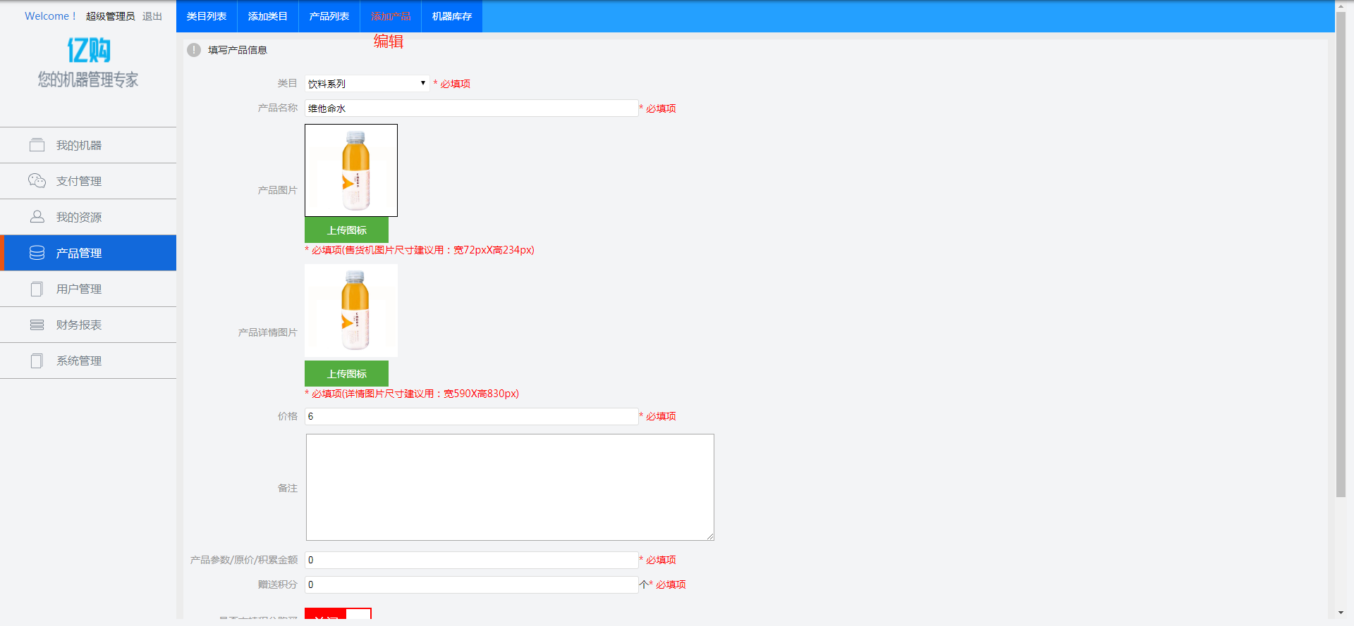Click inside the 备注 text area
The height and width of the screenshot is (626, 1354).
pos(510,487)
